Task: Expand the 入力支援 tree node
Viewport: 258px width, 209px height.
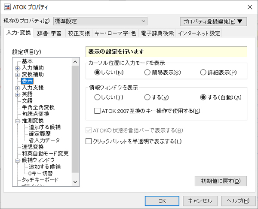Action: click(17, 88)
